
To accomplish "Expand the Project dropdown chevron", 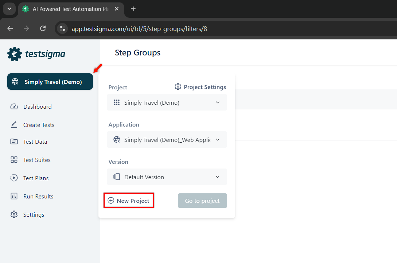I will pyautogui.click(x=218, y=103).
